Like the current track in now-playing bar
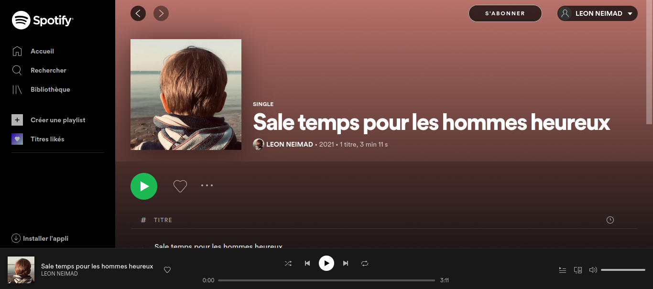This screenshot has width=653, height=289. tap(167, 270)
